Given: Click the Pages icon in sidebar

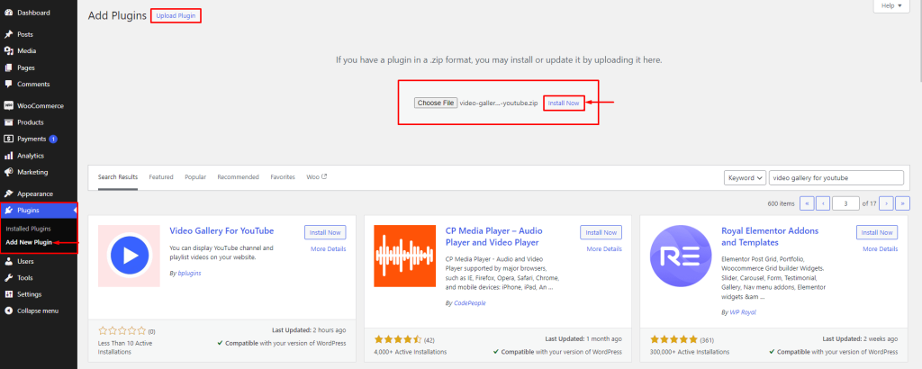Looking at the screenshot, I should 9,67.
